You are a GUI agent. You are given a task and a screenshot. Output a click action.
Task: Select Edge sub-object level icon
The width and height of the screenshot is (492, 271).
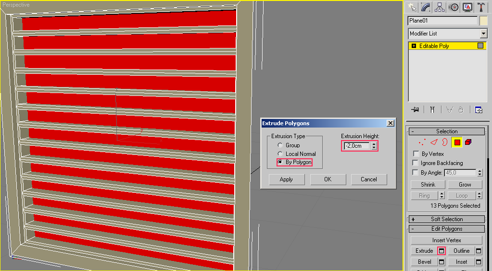point(434,142)
